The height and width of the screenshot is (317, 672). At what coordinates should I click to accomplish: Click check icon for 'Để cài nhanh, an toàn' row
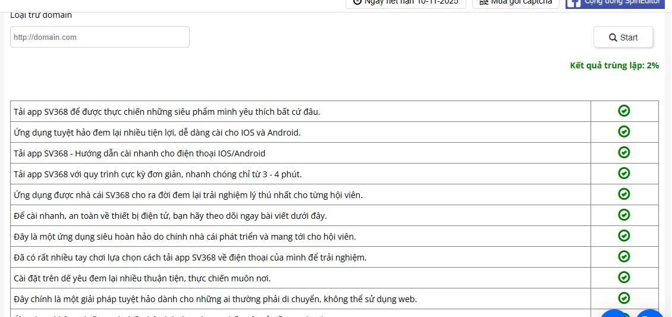(624, 215)
